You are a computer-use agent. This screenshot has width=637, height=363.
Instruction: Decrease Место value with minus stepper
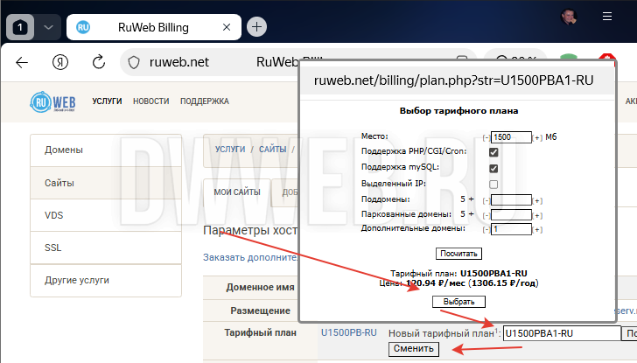486,137
